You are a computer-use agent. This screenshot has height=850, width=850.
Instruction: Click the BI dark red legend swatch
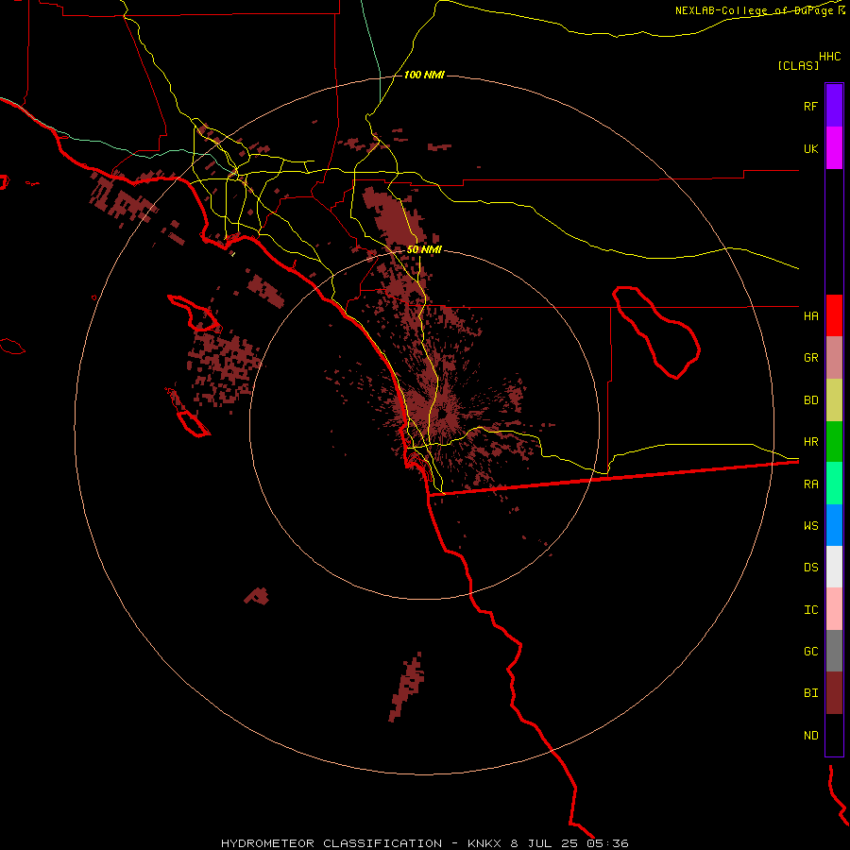(834, 693)
